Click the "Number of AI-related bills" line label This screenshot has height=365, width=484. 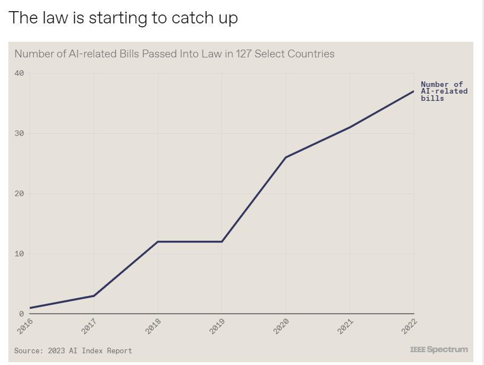click(444, 91)
